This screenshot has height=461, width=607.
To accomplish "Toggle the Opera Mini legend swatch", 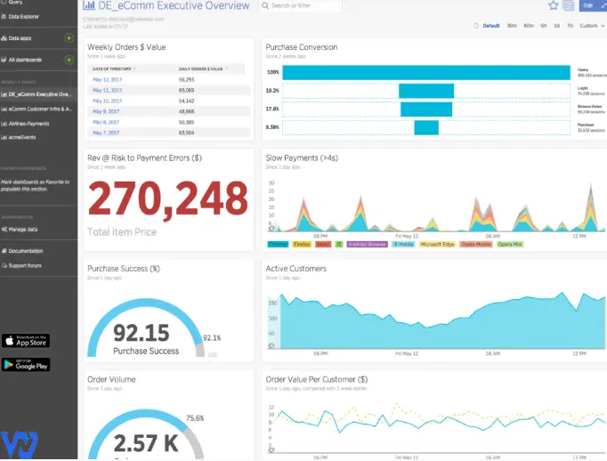I will pos(510,244).
